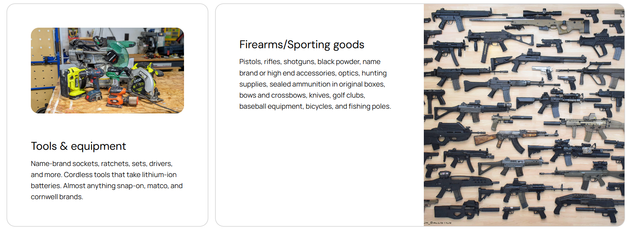The width and height of the screenshot is (630, 232).
Task: Click the Tools & equipment heading
Action: pos(78,146)
